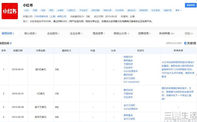Click the 交易金额 column header

point(41,51)
